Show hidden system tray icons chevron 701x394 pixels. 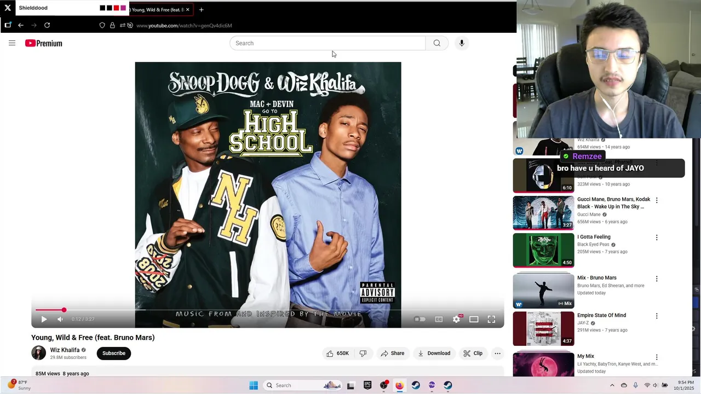(612, 385)
